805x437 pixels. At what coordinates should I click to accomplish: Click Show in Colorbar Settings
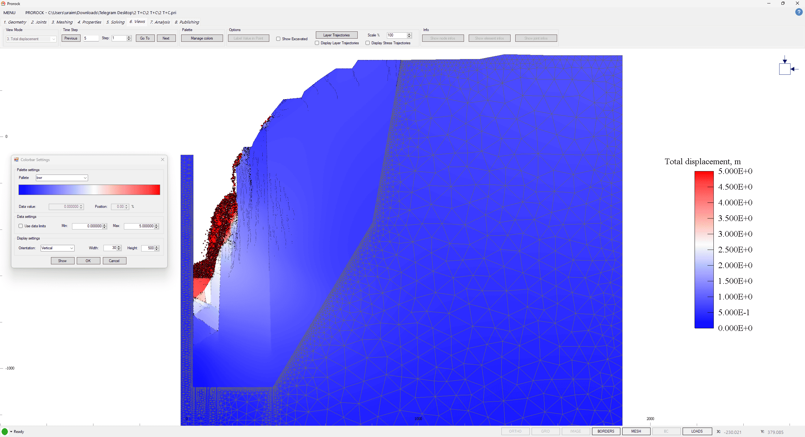click(x=63, y=261)
